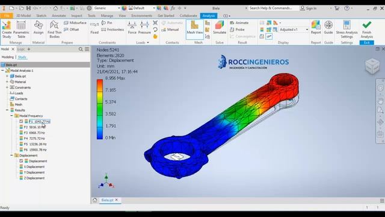Collapse the Modal Analysis:1 node
The height and width of the screenshot is (217, 385).
point(2,71)
